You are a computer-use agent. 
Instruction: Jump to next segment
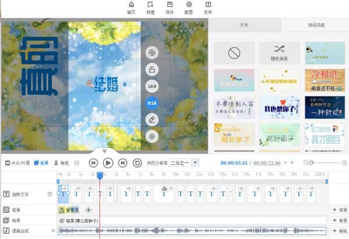tap(123, 163)
